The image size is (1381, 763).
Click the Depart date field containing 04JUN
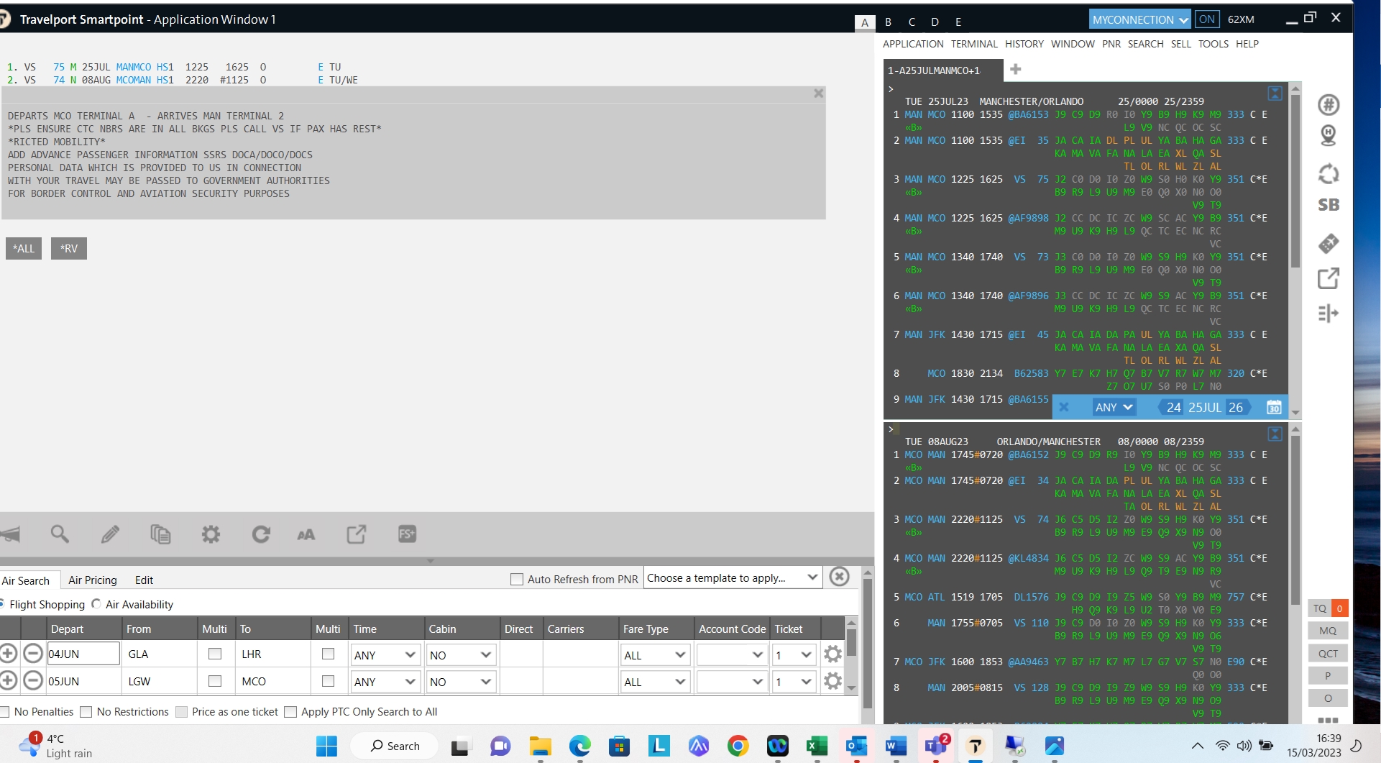tap(83, 654)
